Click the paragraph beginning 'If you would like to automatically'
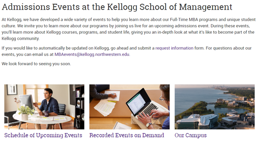 point(127,51)
